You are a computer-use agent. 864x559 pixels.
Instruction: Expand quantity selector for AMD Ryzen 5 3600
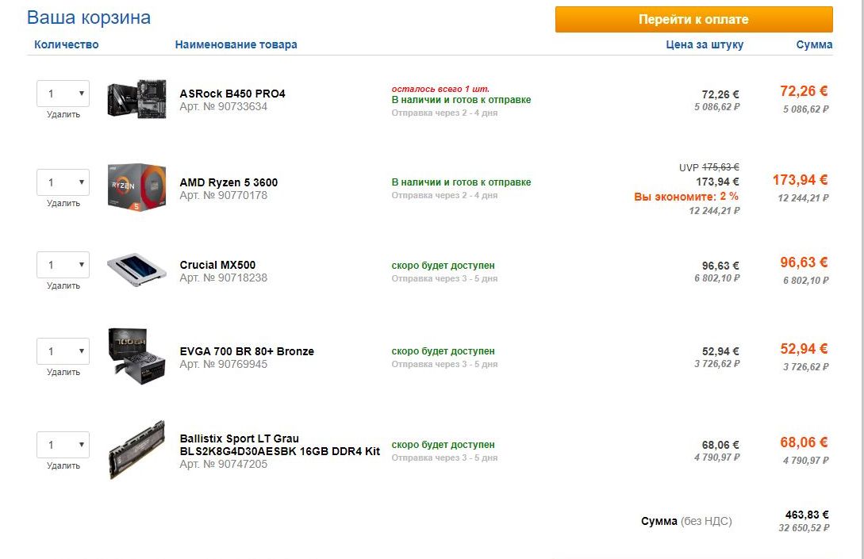[63, 182]
